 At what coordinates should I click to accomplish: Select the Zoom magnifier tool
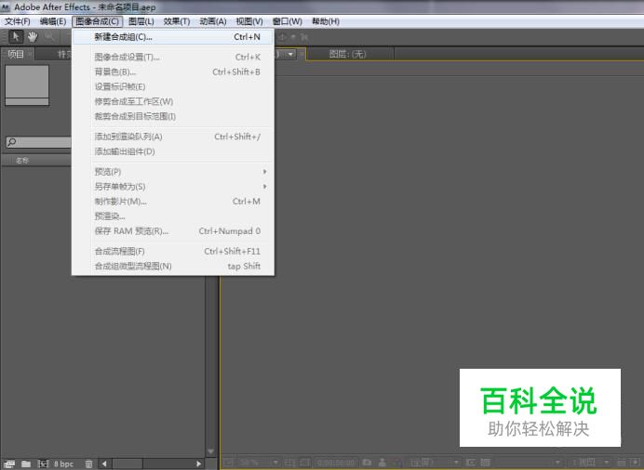click(49, 37)
